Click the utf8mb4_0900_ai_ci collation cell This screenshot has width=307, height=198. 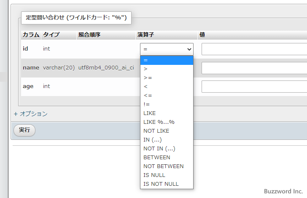(106, 68)
